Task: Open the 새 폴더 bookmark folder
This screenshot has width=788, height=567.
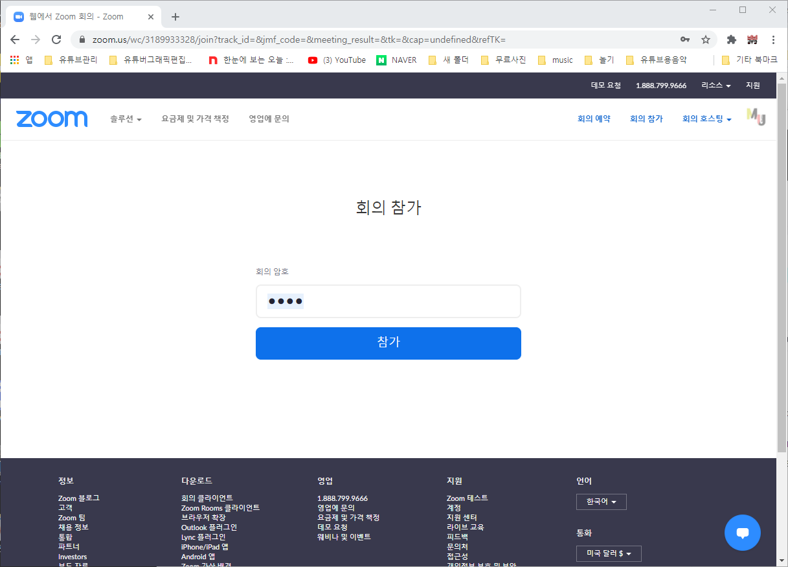Action: click(x=448, y=60)
